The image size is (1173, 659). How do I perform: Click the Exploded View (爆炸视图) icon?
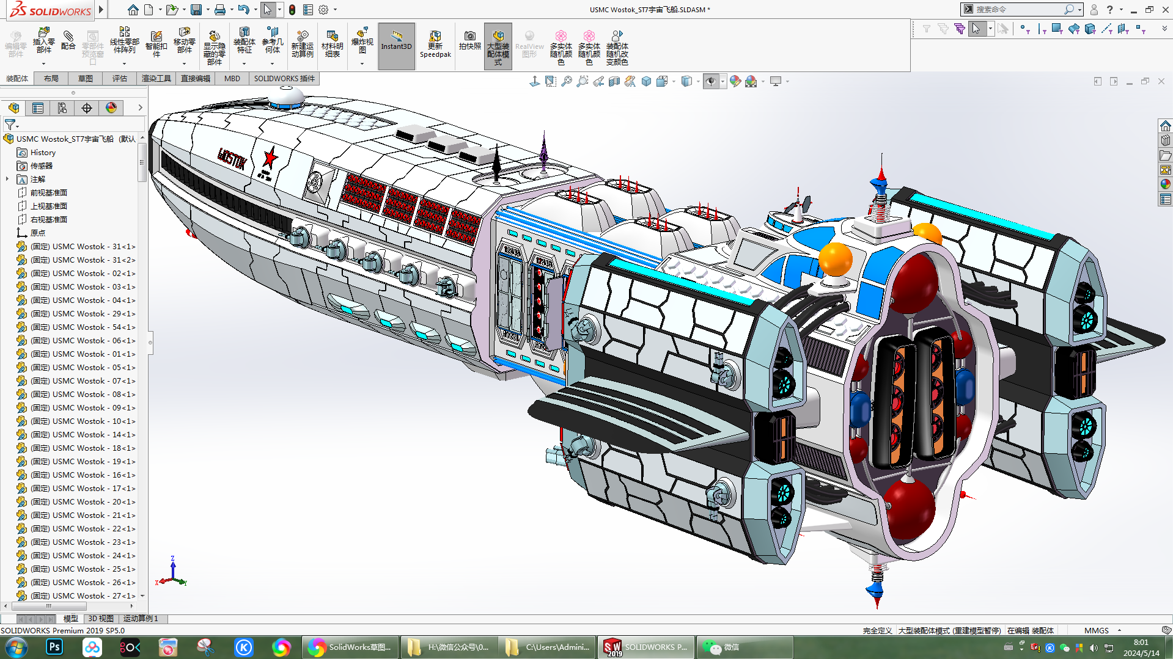coord(362,40)
